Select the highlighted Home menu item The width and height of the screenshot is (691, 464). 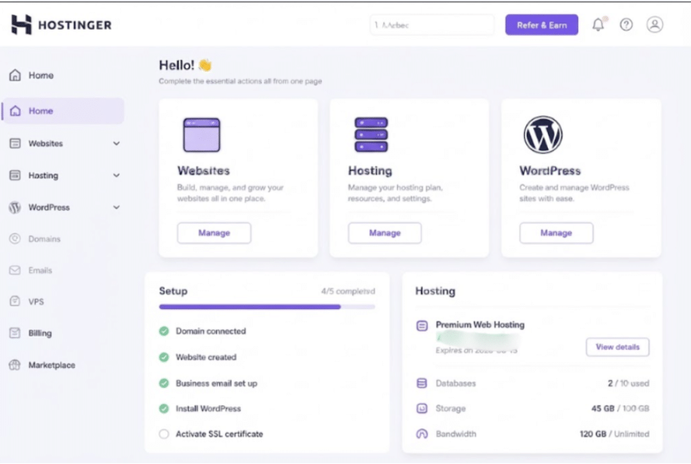pyautogui.click(x=63, y=111)
